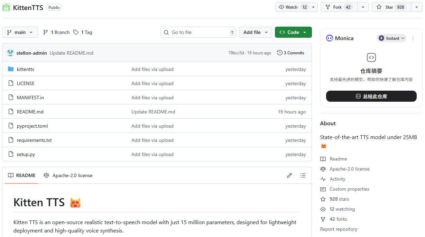
Task: Open the Watch options dropdown arrow
Action: pyautogui.click(x=313, y=7)
